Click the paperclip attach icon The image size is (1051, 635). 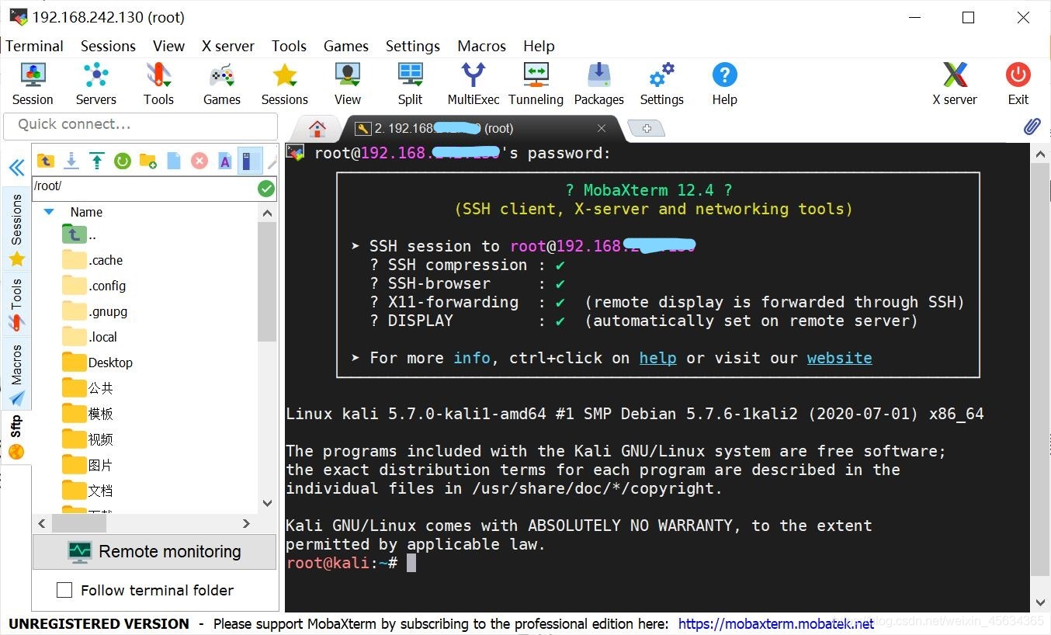pyautogui.click(x=1032, y=127)
